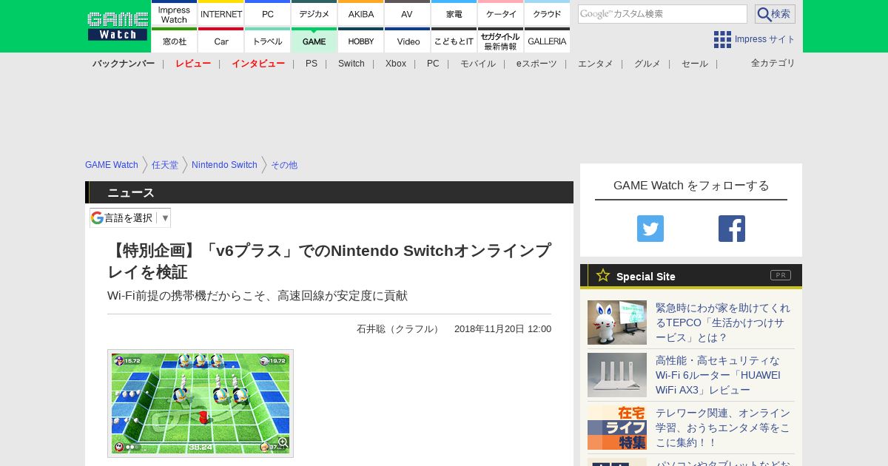The image size is (888, 466).
Task: Open the HUAWEI router thumbnail
Action: (x=617, y=375)
